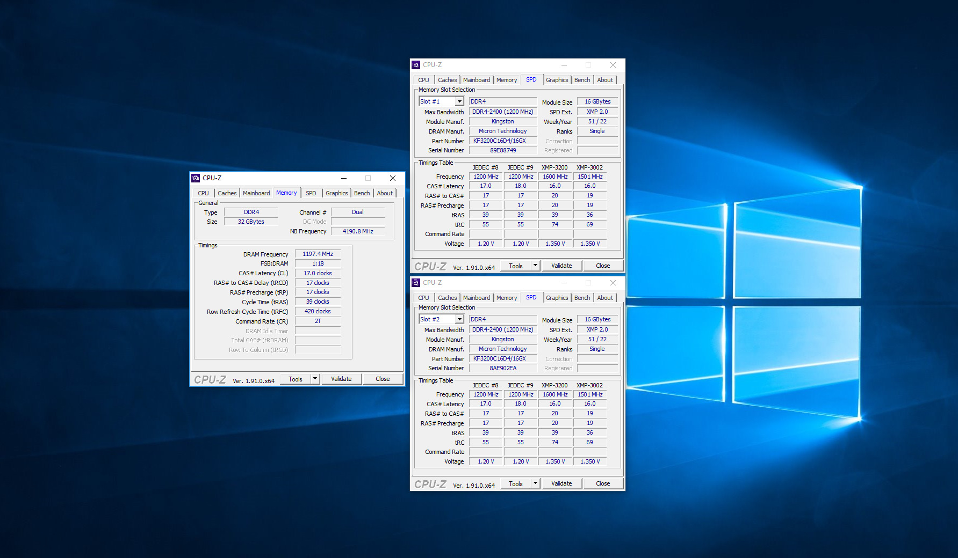The height and width of the screenshot is (558, 958).
Task: Open Graphics tab in Slot #1 window
Action: pos(557,80)
